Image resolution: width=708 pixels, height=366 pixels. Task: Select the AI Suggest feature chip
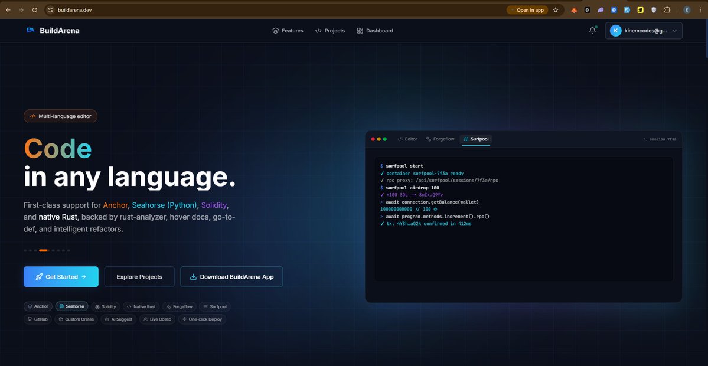[x=118, y=319]
